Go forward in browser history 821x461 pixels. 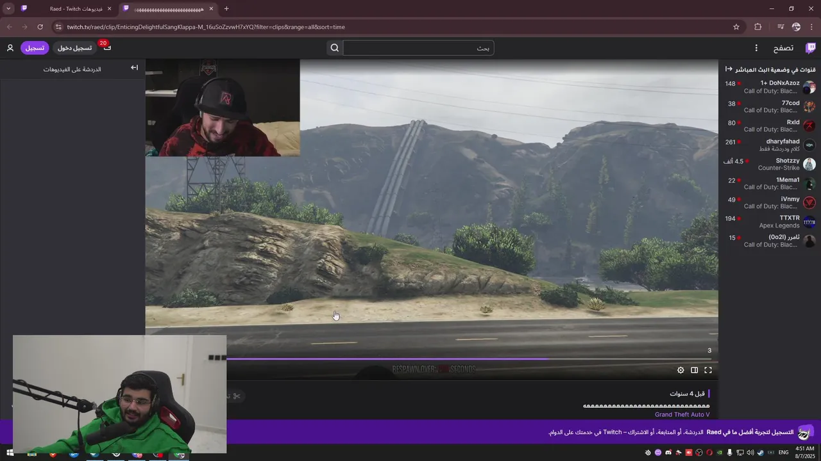[24, 27]
